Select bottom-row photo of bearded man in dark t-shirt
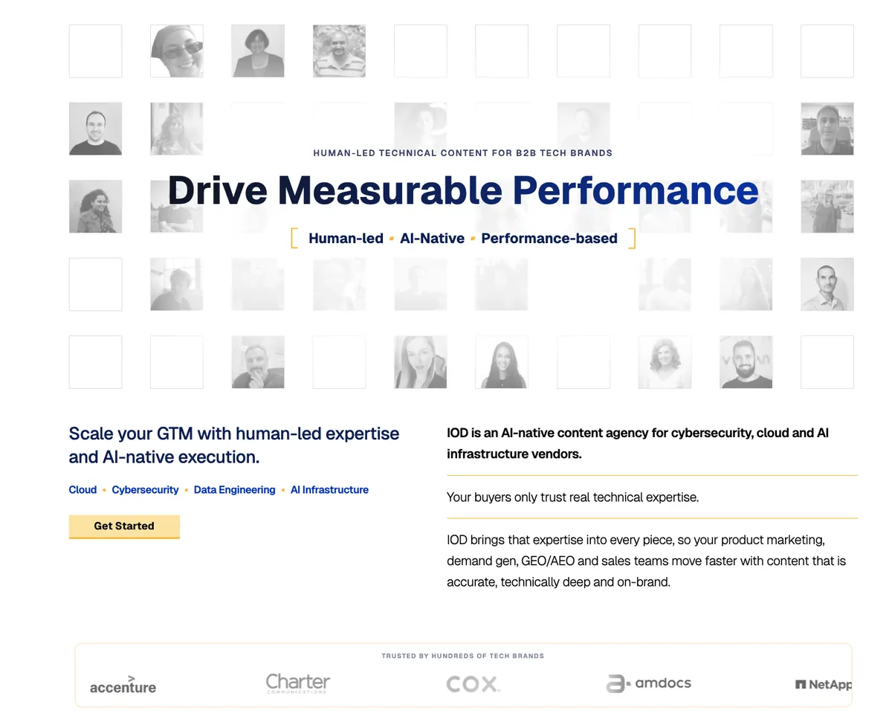The width and height of the screenshot is (892, 719). [x=746, y=362]
